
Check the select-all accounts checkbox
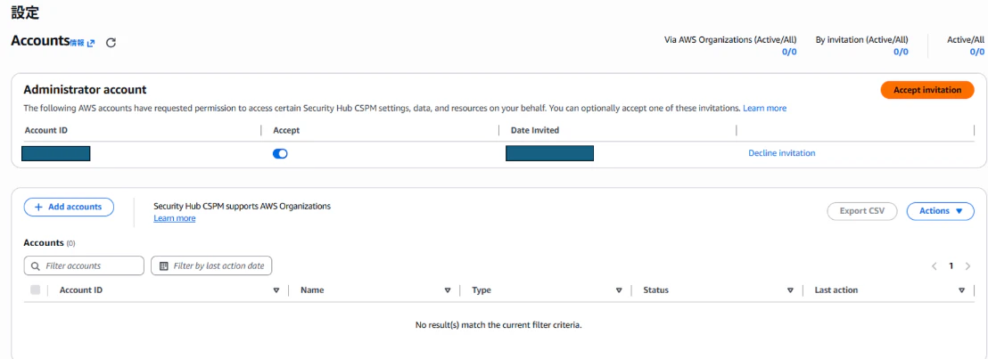[36, 290]
